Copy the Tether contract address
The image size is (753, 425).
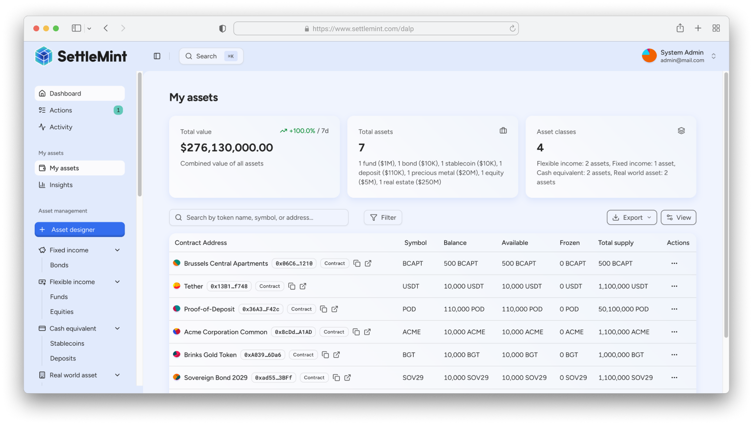pos(292,286)
